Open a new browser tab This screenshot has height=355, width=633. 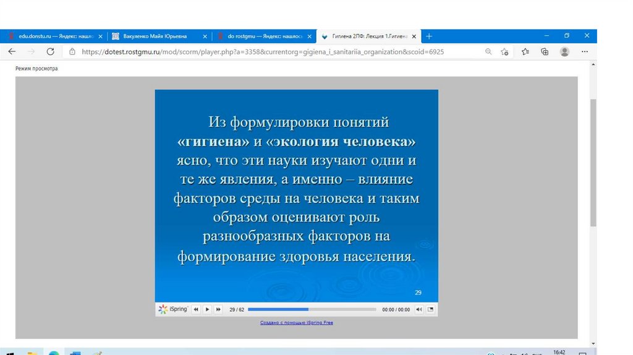coord(430,36)
